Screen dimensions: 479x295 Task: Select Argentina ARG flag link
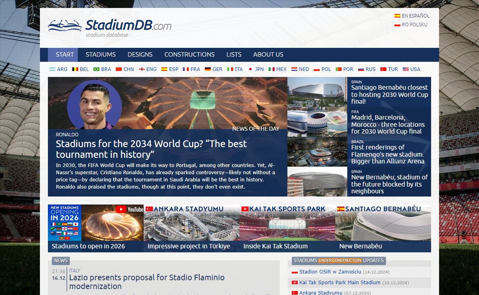pos(59,69)
